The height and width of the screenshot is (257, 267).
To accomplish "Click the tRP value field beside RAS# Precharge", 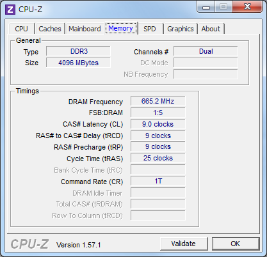I will pos(158,147).
